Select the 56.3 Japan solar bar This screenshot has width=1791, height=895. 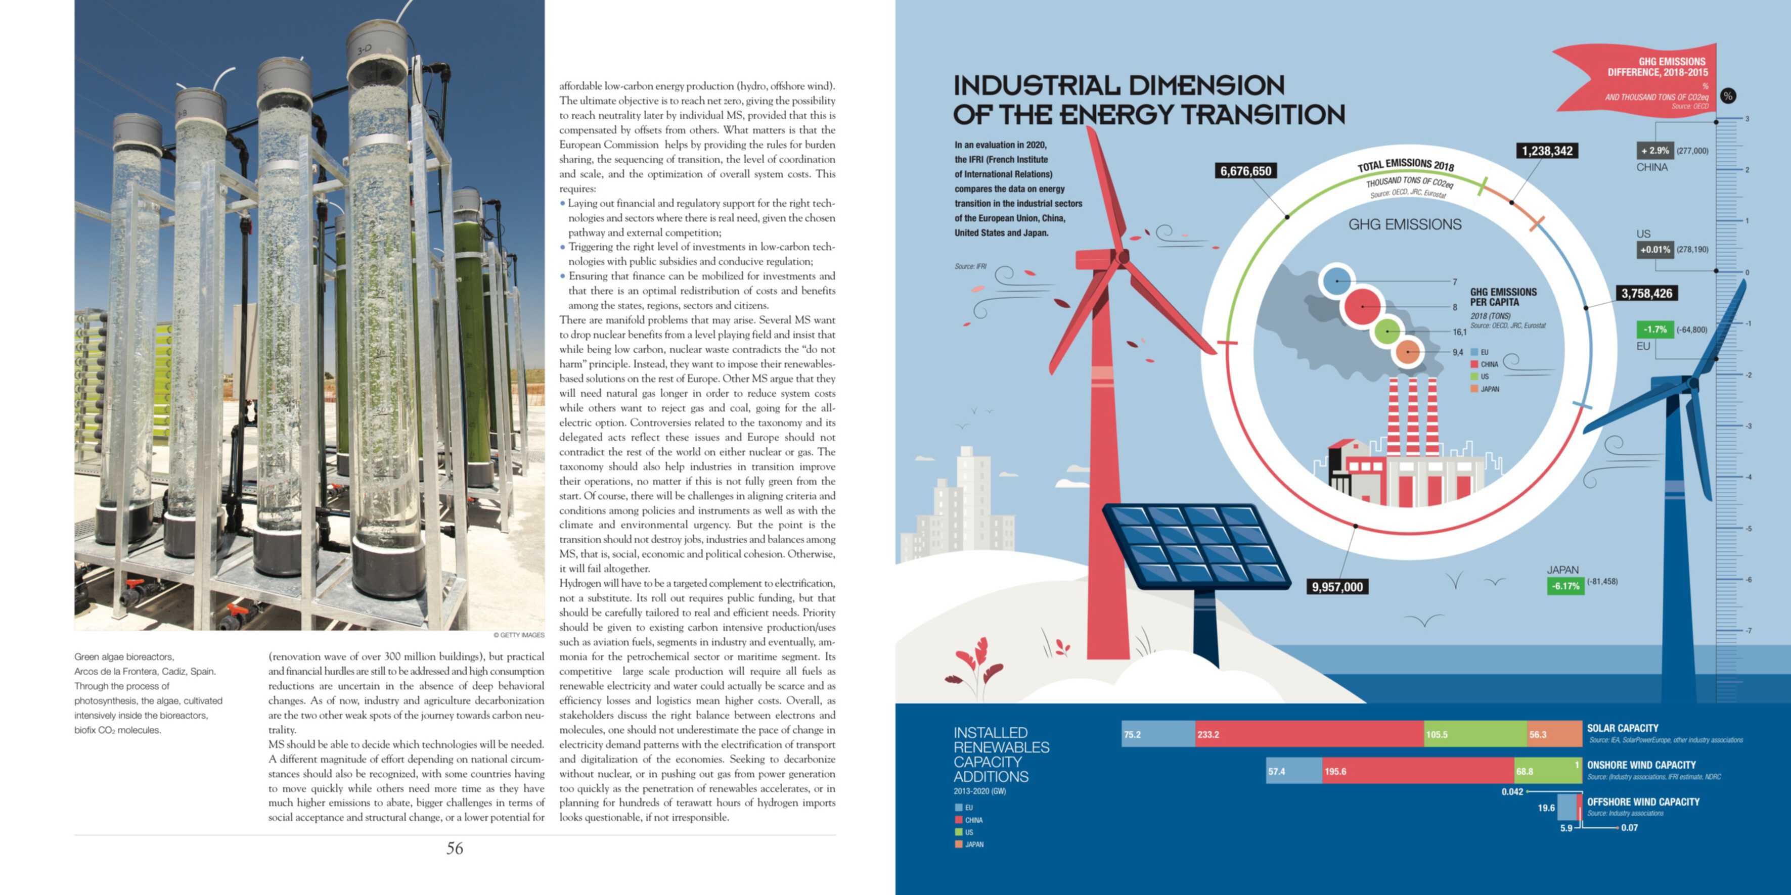click(x=1554, y=734)
